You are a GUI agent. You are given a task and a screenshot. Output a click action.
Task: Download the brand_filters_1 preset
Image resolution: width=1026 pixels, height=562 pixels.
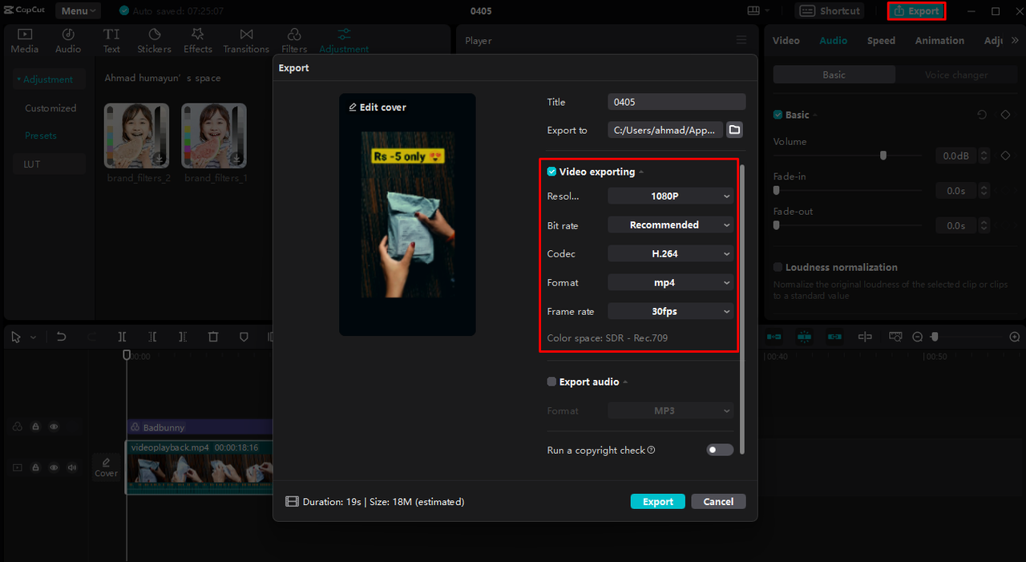pyautogui.click(x=236, y=158)
